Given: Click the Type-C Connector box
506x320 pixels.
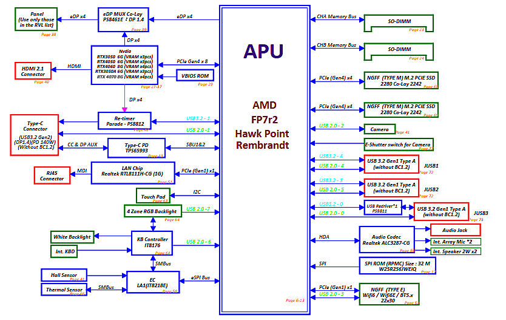Looking at the screenshot, I should pos(35,135).
